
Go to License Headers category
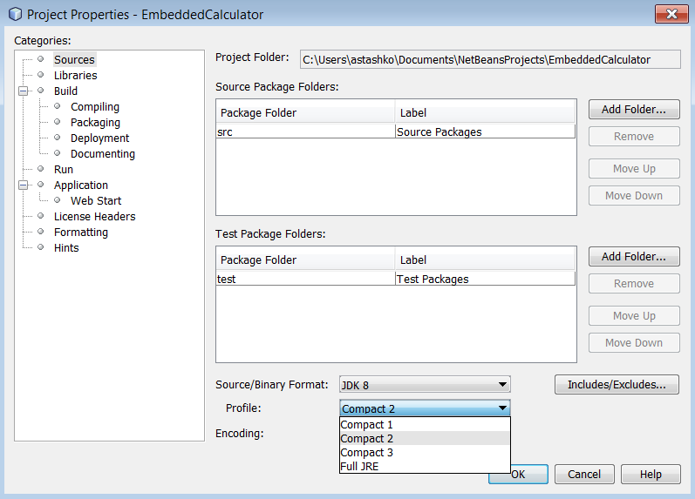pos(94,217)
